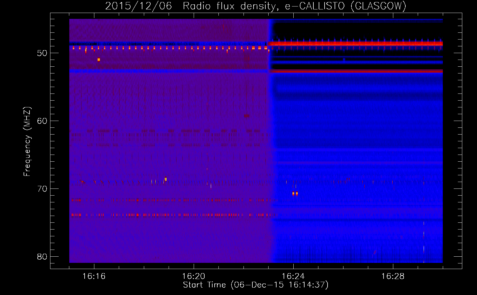The height and width of the screenshot is (295, 477).
Task: Select the 16:28 time tick label
Action: pos(393,276)
